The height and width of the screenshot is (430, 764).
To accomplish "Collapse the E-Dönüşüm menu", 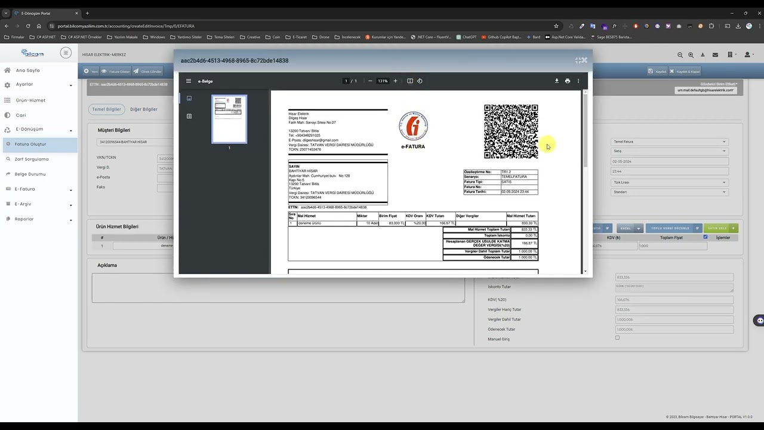I will point(39,130).
